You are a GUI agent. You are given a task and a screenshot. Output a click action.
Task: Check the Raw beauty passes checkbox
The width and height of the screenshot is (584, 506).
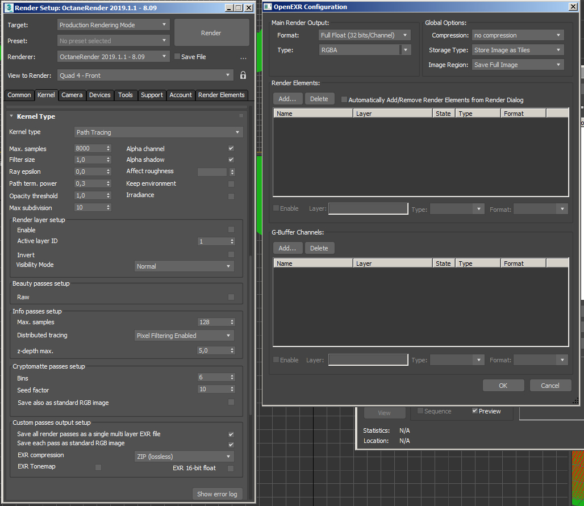[231, 297]
